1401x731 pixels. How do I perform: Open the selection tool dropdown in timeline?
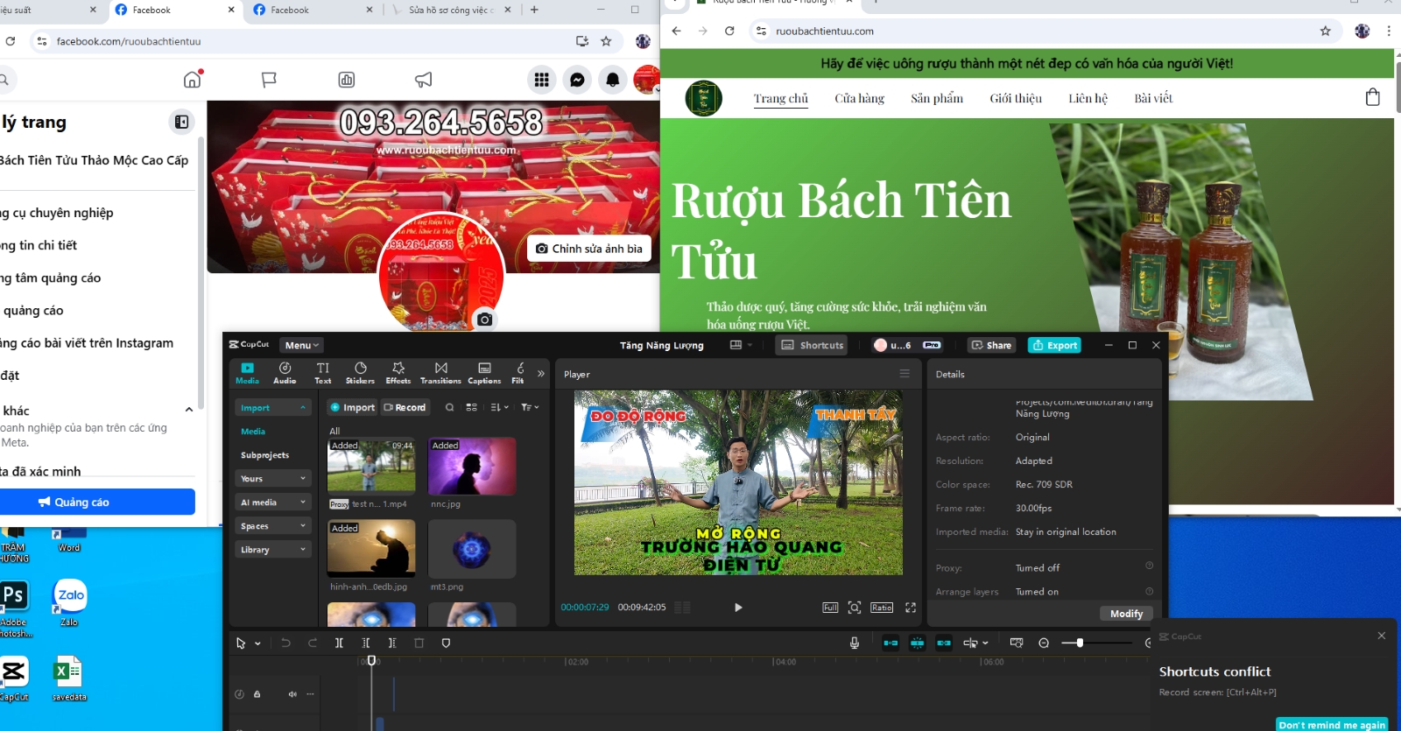click(x=257, y=643)
